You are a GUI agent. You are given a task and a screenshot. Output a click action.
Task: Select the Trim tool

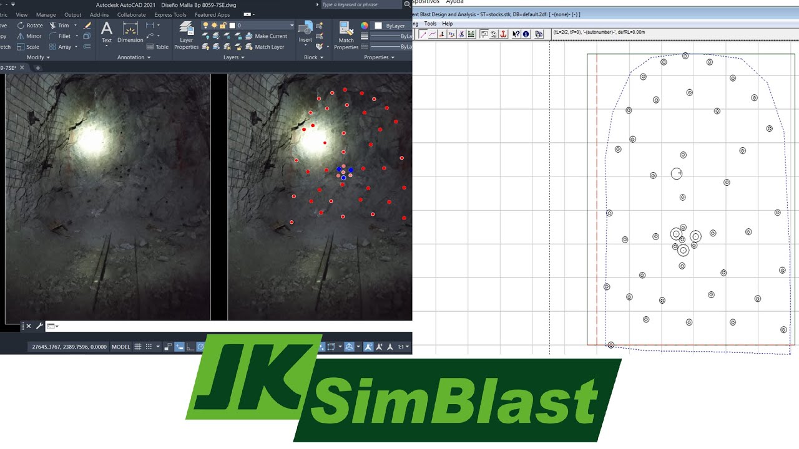pyautogui.click(x=59, y=26)
